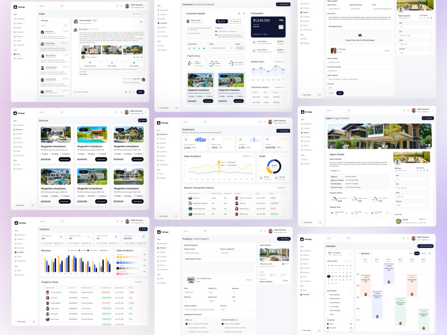447x335 pixels.
Task: Toggle Dark Mode switch in Customer Details window
Action: pos(176,108)
